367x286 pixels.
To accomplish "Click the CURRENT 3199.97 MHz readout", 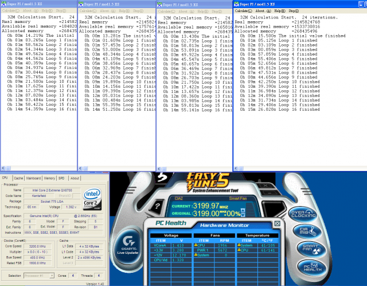I will tap(200, 206).
